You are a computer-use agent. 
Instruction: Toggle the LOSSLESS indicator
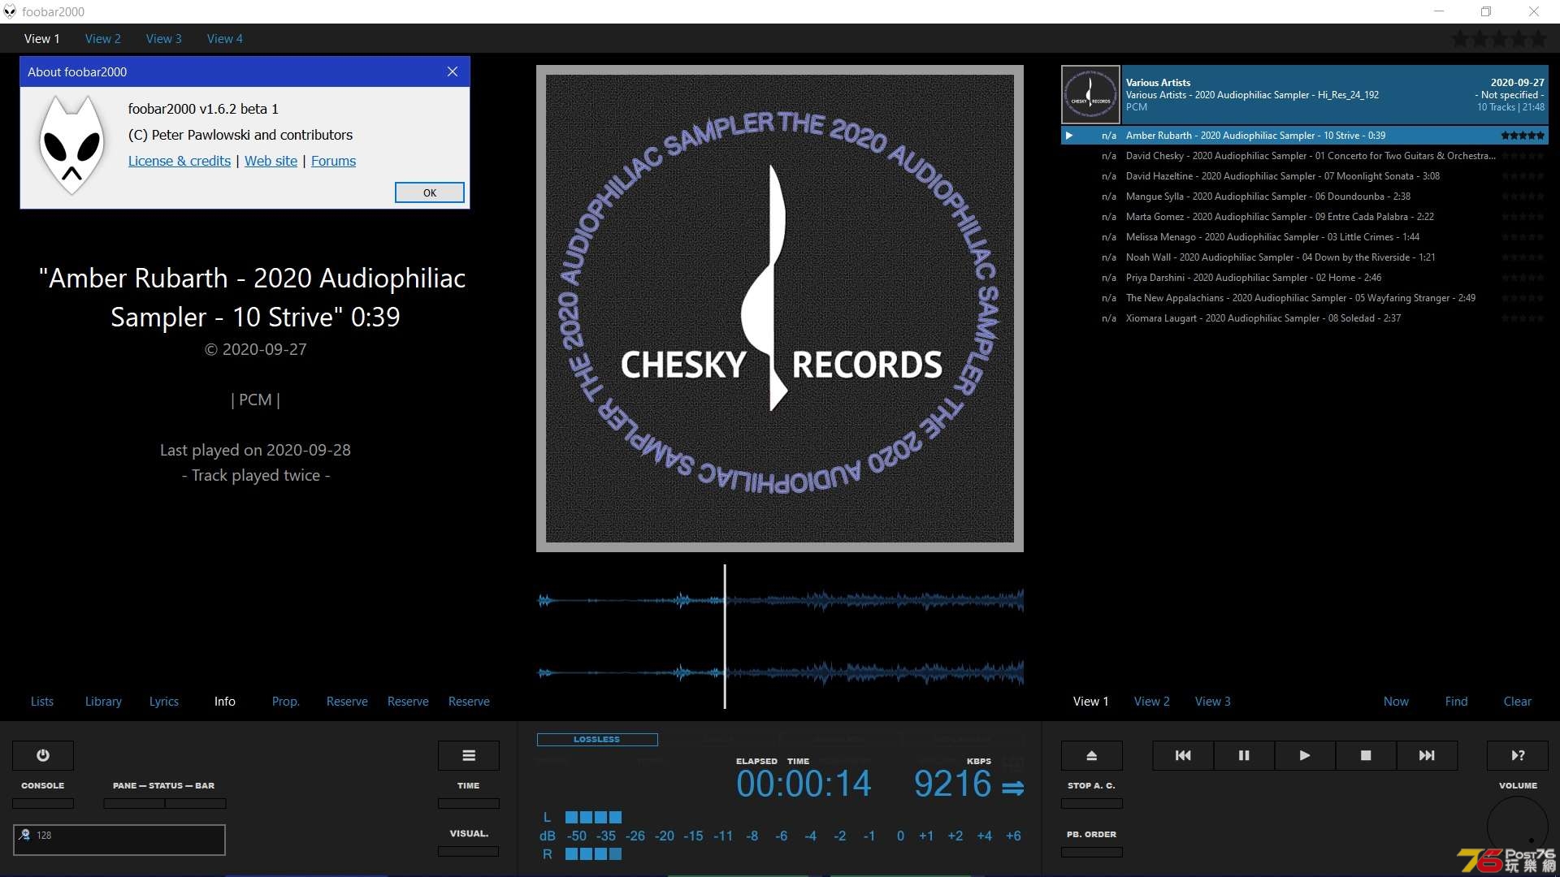[597, 739]
